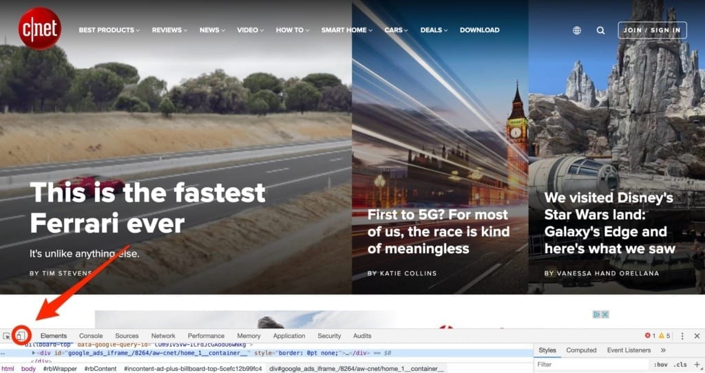Click the styles Filter input field
Viewport: 705px width, 373px height.
click(591, 365)
